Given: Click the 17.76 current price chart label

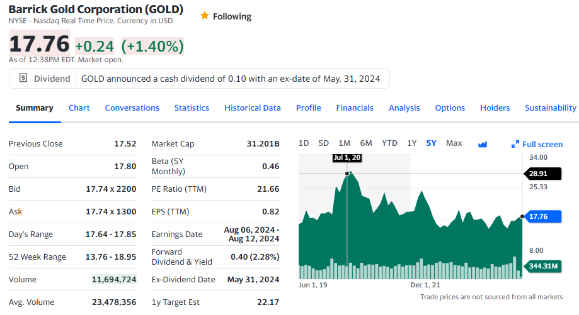Looking at the screenshot, I should (x=538, y=216).
